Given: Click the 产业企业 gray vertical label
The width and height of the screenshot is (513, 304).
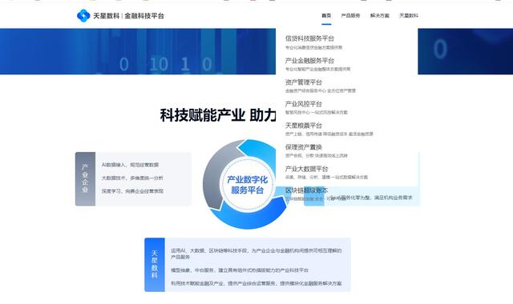Looking at the screenshot, I should pyautogui.click(x=85, y=178).
